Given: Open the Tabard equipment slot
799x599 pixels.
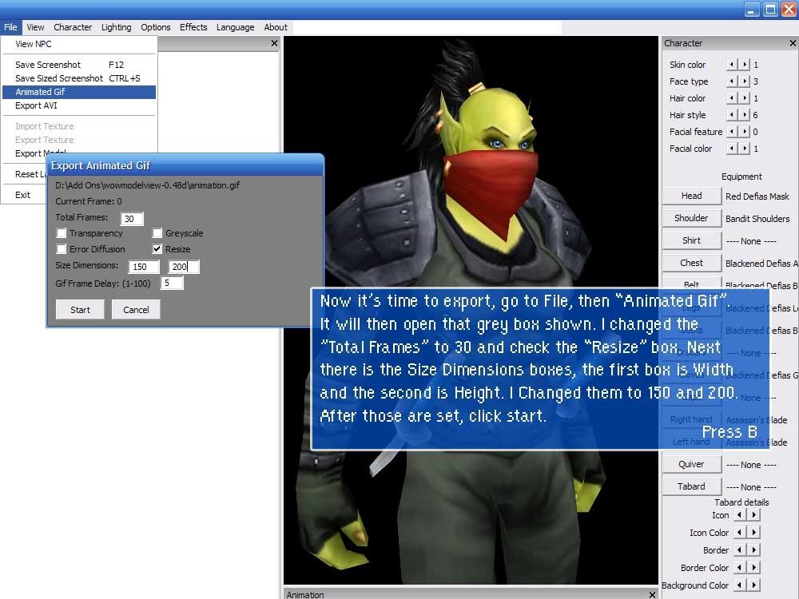Looking at the screenshot, I should [x=691, y=487].
